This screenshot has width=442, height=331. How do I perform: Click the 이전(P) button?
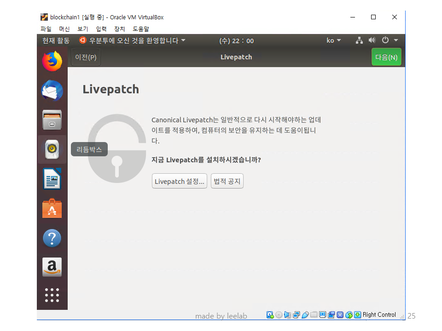86,57
